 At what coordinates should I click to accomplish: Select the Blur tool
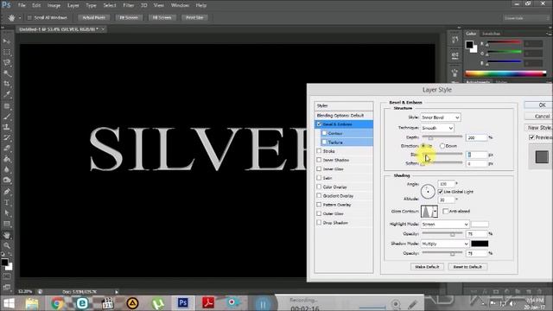[7, 169]
